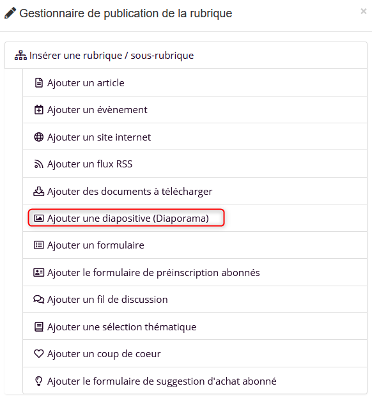Viewport: 372px width, 407px height.
Task: Click the document icon beside Ajouter un article
Action: coord(39,83)
